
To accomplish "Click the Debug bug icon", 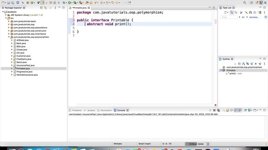I will (x=64, y=3).
